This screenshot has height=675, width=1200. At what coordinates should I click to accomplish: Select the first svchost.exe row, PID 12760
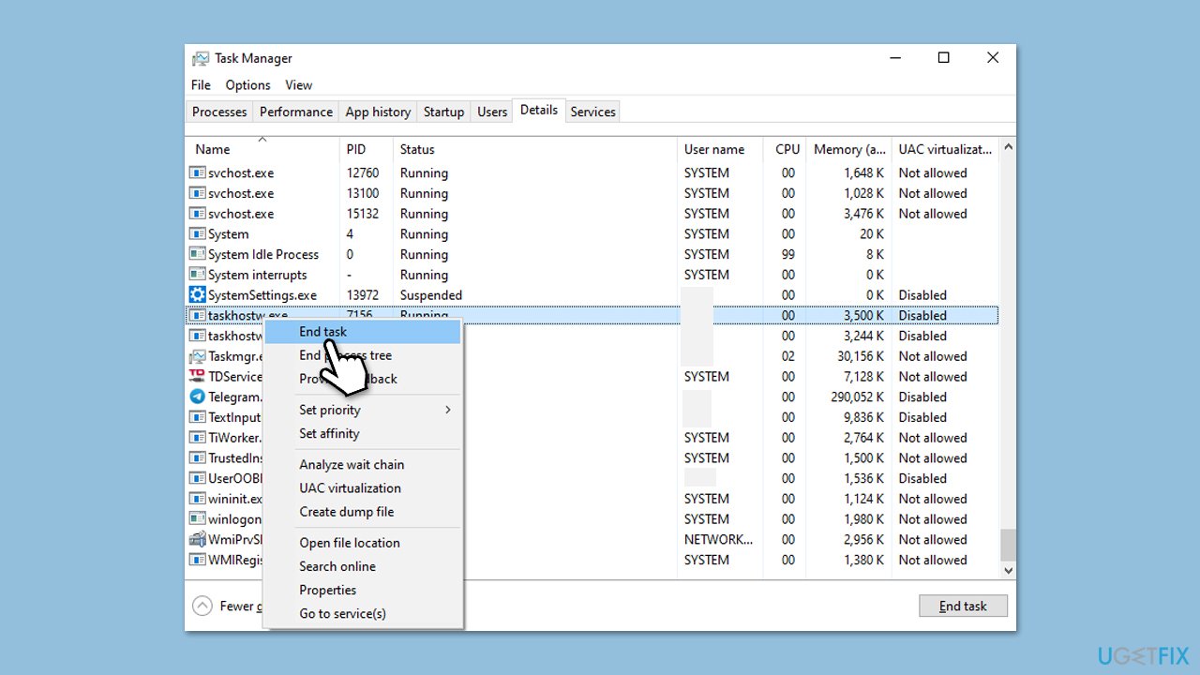tap(241, 172)
